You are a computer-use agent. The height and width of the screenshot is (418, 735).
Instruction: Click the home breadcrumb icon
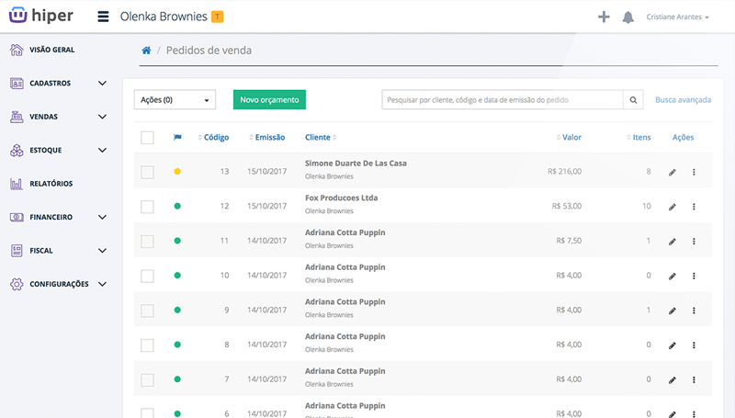tap(146, 51)
